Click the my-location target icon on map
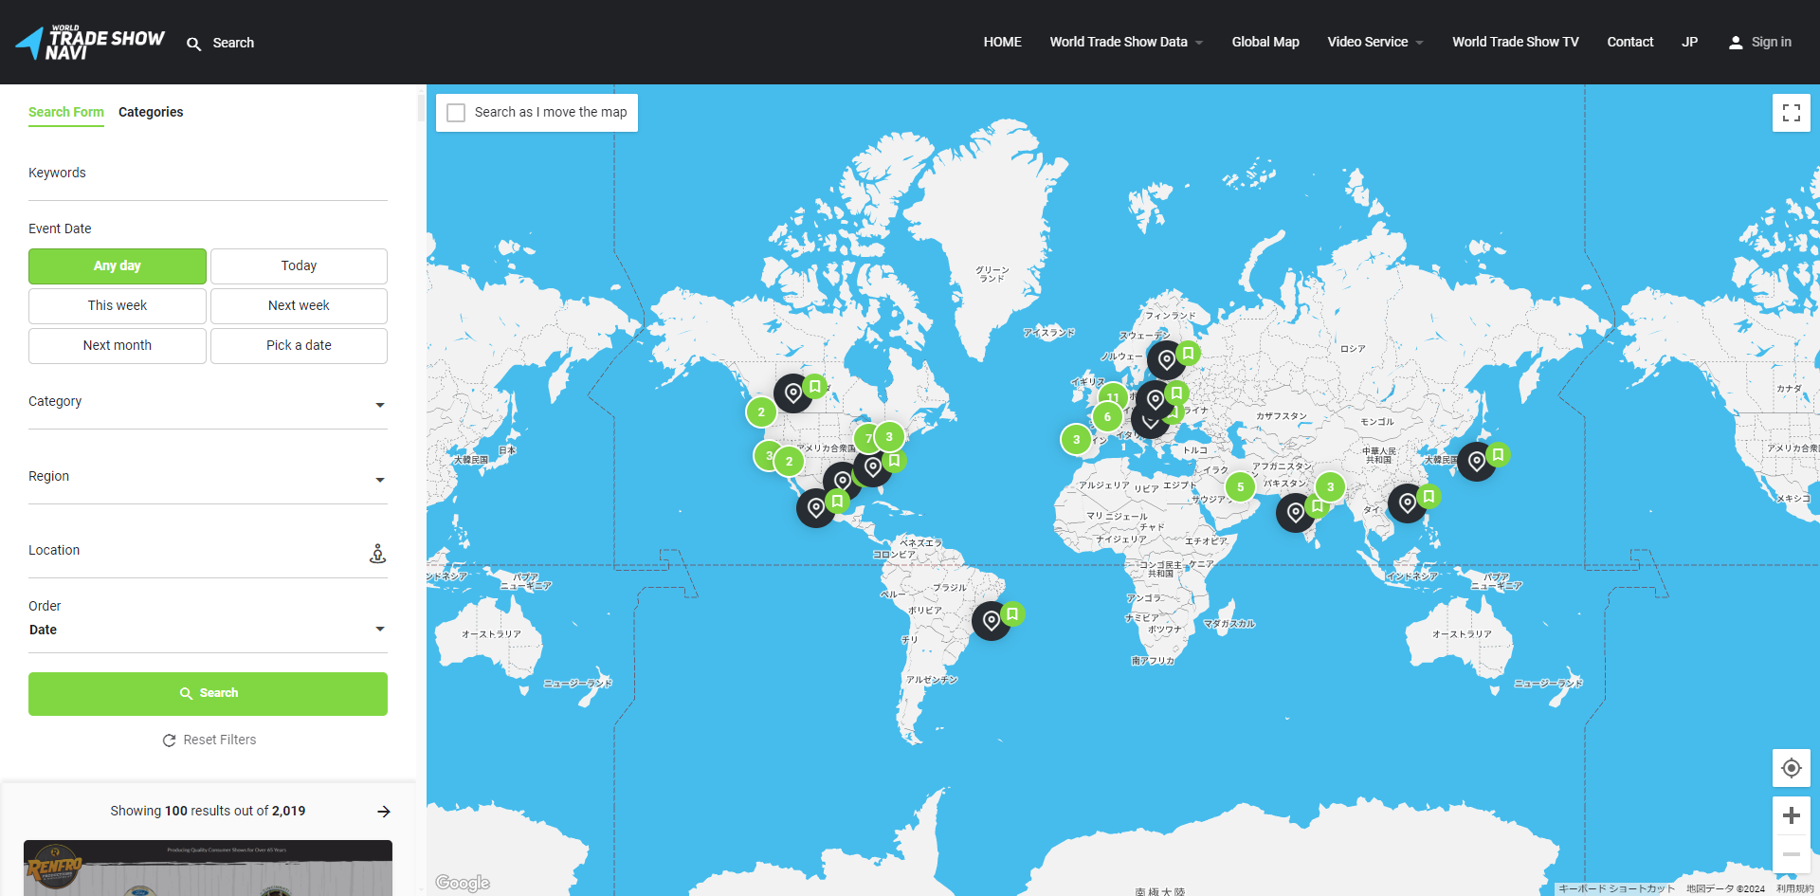 [1791, 768]
